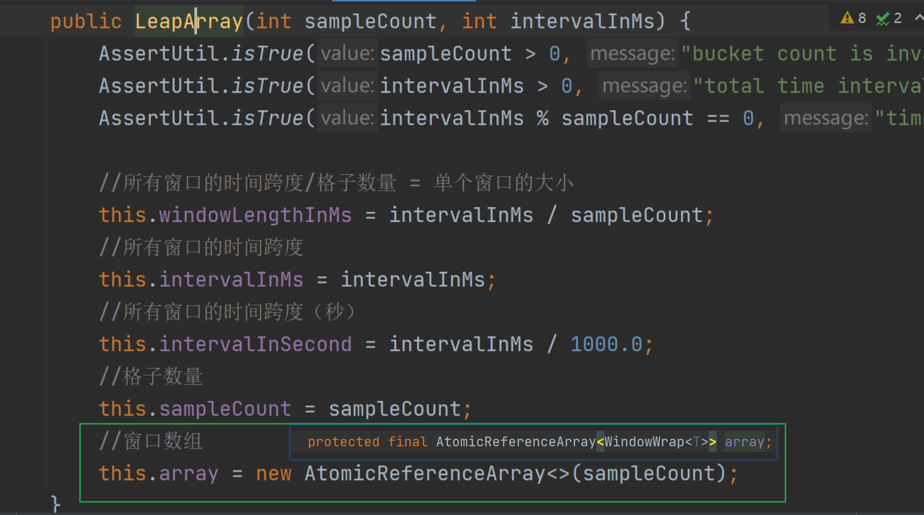Screen dimensions: 924x515
Task: Click the "array" name in the tooltip
Action: tap(744, 441)
